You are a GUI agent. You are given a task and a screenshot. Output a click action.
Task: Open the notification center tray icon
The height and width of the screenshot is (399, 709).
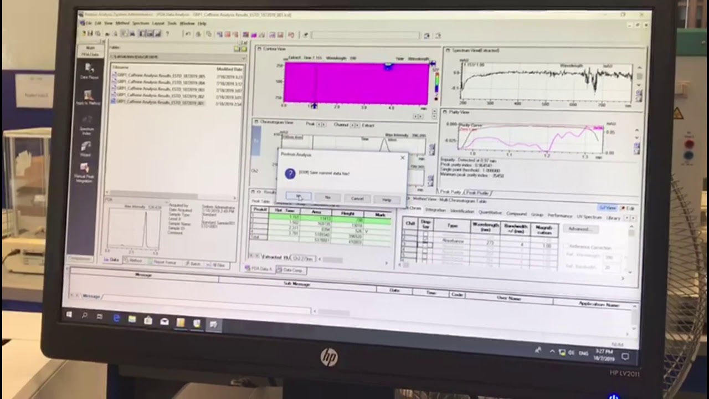tap(625, 356)
